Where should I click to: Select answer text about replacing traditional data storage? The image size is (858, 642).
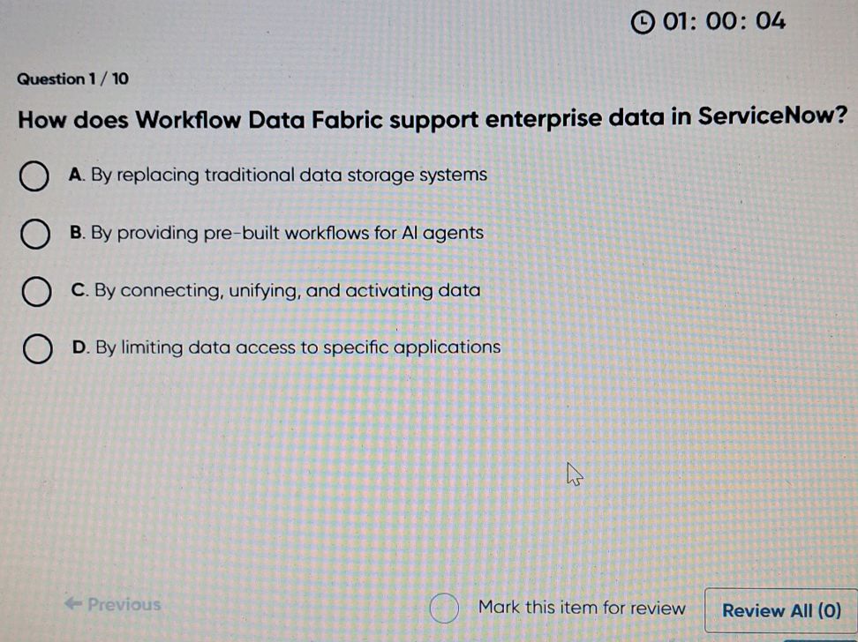(277, 175)
